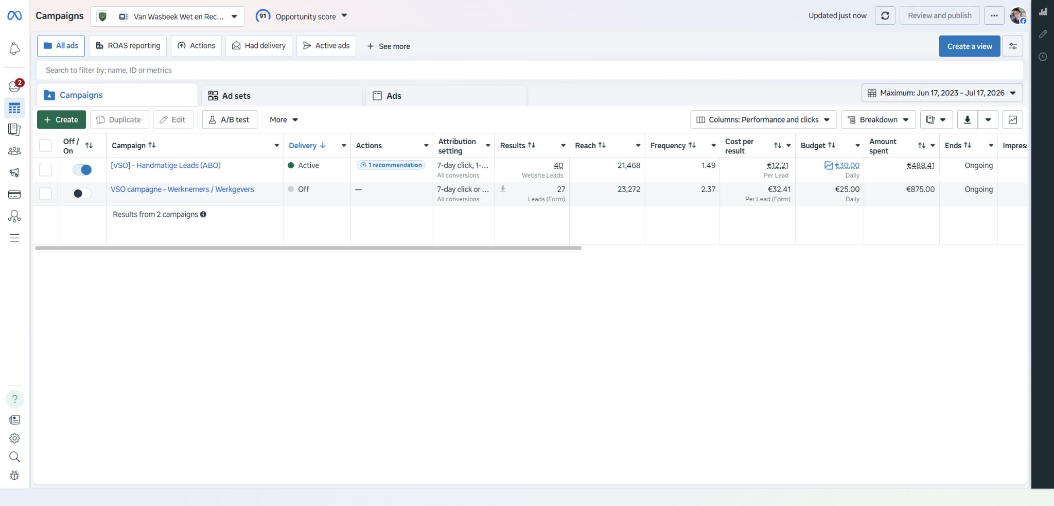Switch to the Ad sets tab
The width and height of the screenshot is (1054, 506).
(x=282, y=96)
